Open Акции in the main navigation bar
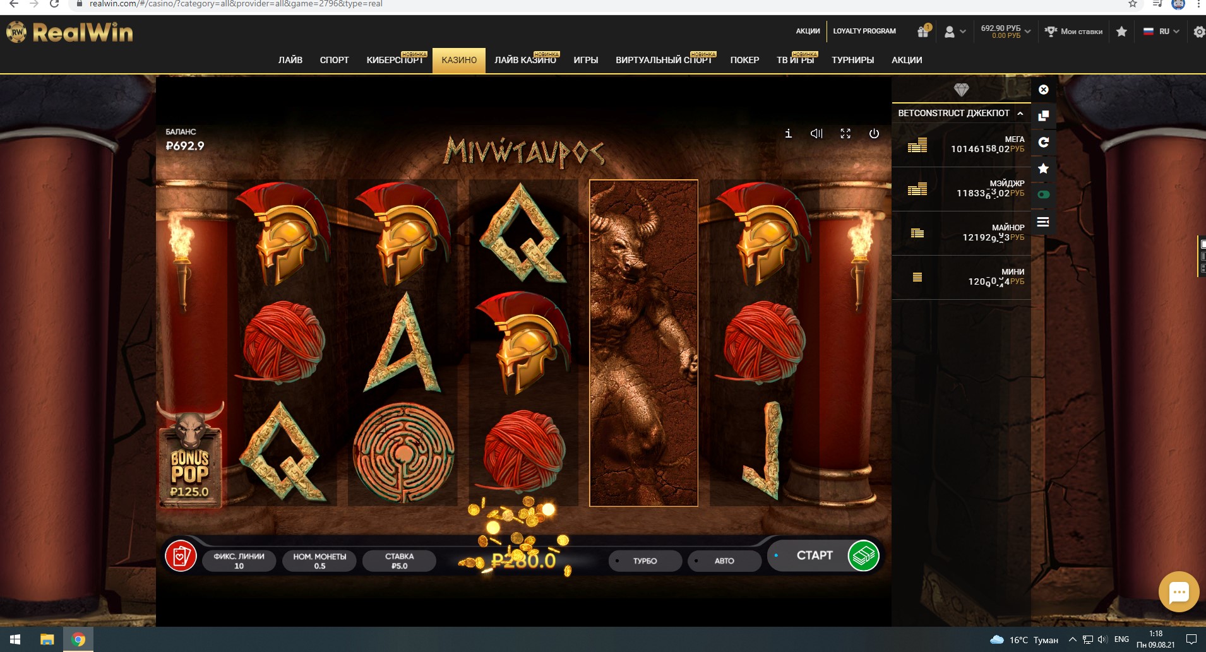Image resolution: width=1206 pixels, height=652 pixels. coord(907,60)
